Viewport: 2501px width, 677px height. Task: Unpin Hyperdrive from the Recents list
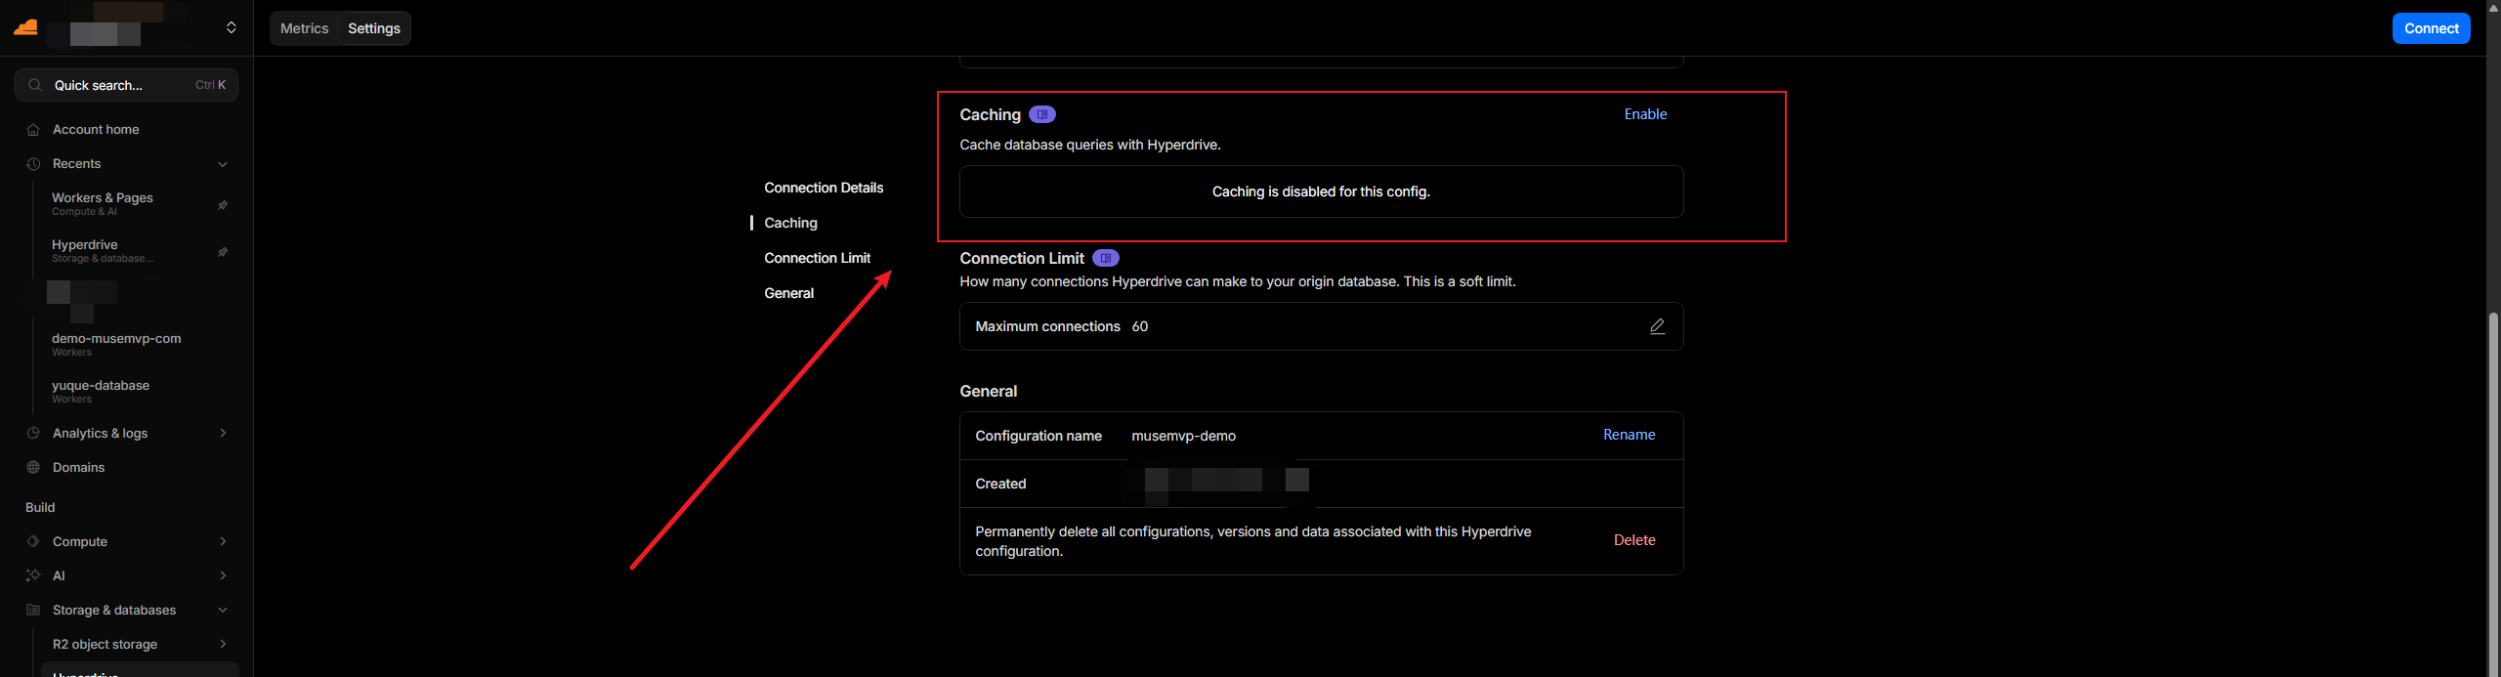tap(223, 251)
